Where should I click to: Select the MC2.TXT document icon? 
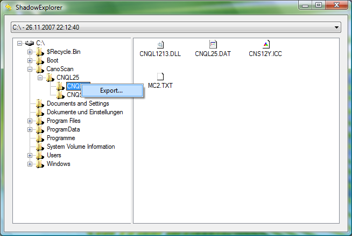[x=160, y=77]
